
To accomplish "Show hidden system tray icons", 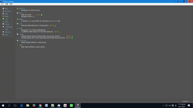I will (x=164, y=105).
